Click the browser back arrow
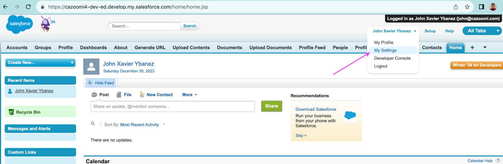 (5, 7)
